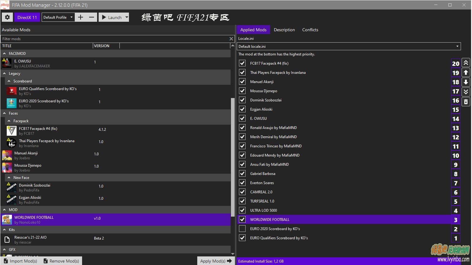472x265 pixels.
Task: Click Remove Mod(s) button
Action: click(x=61, y=261)
